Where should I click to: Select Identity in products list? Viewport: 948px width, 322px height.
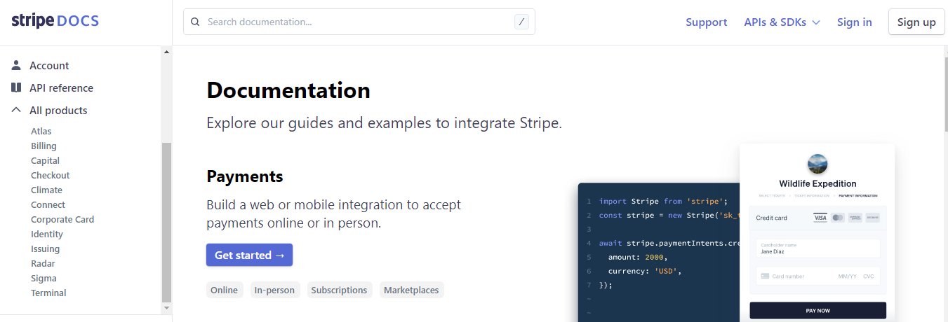click(x=47, y=234)
